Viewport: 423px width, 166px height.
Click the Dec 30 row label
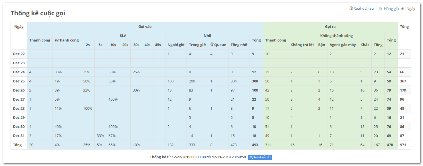point(19,127)
